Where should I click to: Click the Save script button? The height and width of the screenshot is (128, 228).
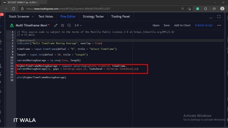coord(167,25)
